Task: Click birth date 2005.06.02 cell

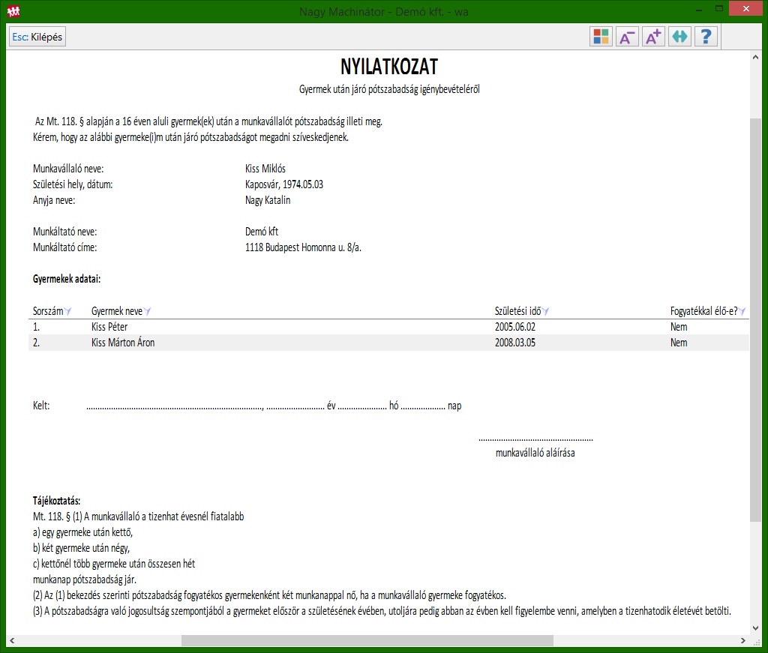Action: tap(514, 327)
